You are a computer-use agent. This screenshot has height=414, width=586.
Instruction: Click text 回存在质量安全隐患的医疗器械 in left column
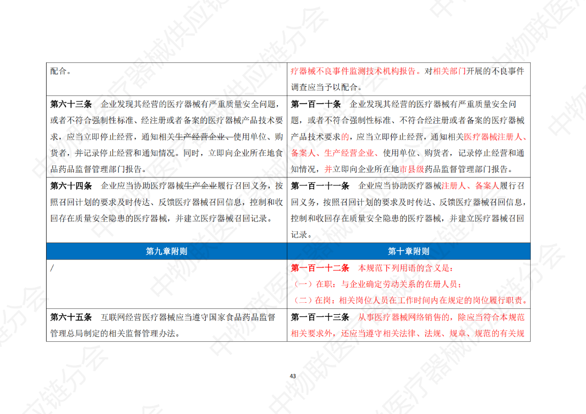(109, 219)
